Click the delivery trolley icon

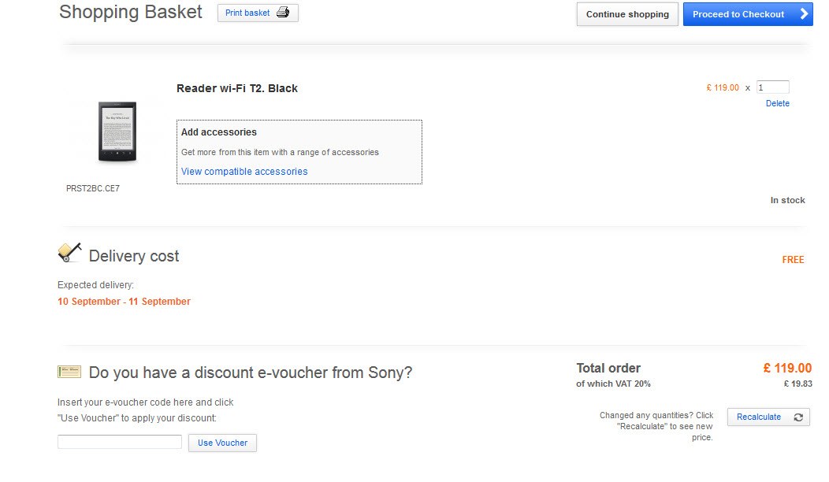(69, 253)
